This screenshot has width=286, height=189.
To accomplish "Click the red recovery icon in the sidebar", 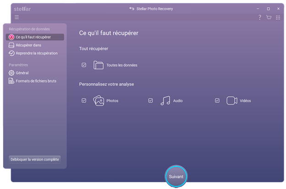I will point(11,37).
